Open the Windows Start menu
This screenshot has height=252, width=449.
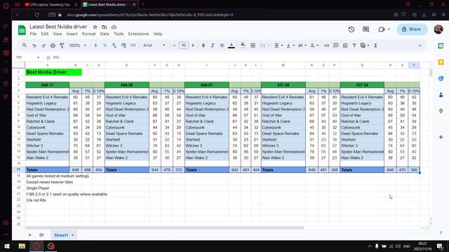(x=7, y=246)
